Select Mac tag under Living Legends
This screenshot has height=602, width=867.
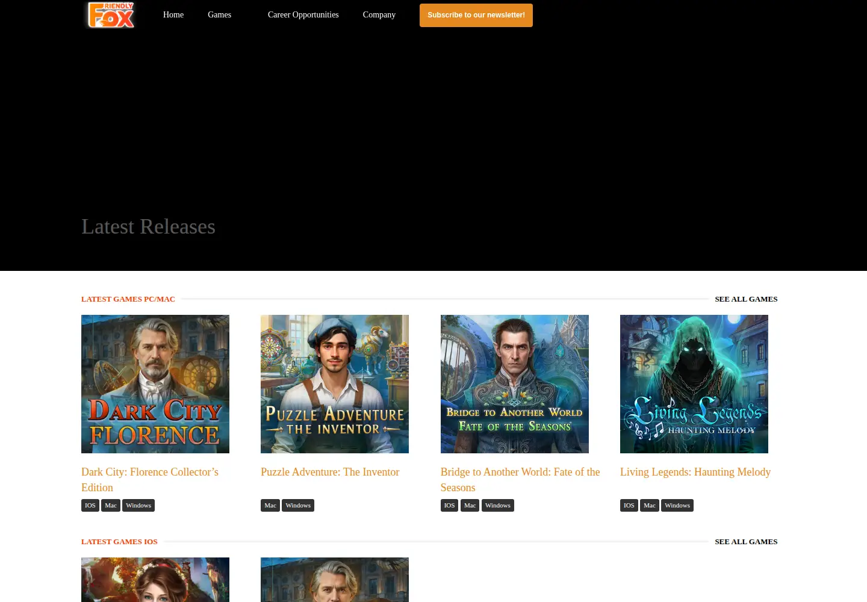coord(650,505)
